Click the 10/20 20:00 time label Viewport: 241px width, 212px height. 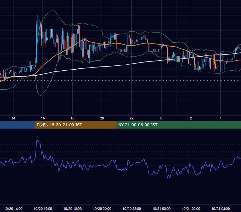tap(102, 208)
